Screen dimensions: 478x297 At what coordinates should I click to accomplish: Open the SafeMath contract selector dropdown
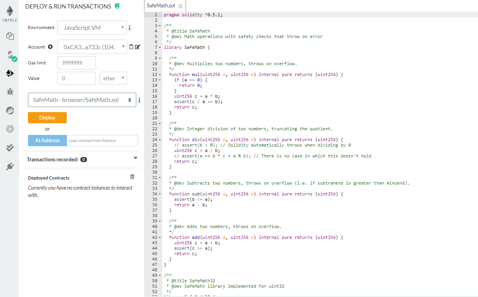82,100
